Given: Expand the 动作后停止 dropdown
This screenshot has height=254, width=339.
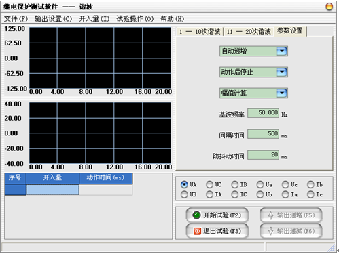Looking at the screenshot, I should coord(282,72).
